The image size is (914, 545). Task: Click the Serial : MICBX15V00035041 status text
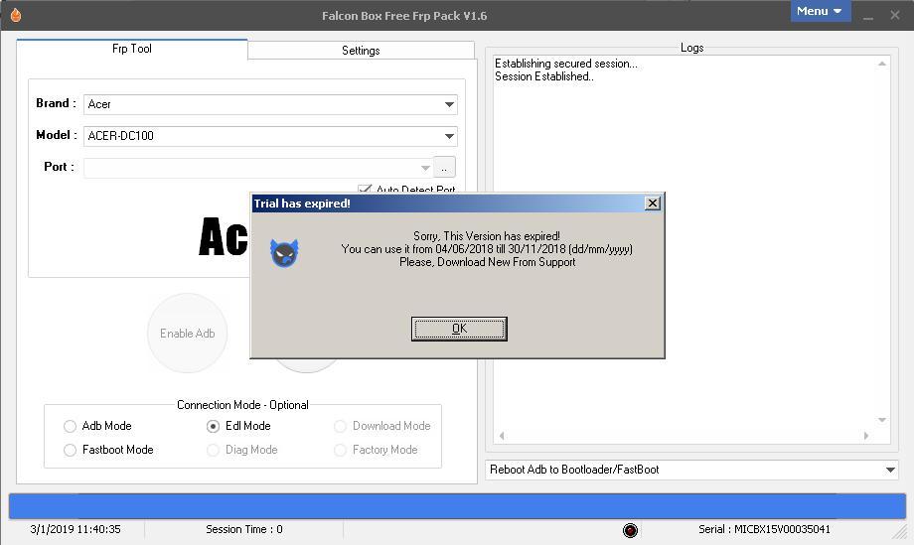point(764,529)
